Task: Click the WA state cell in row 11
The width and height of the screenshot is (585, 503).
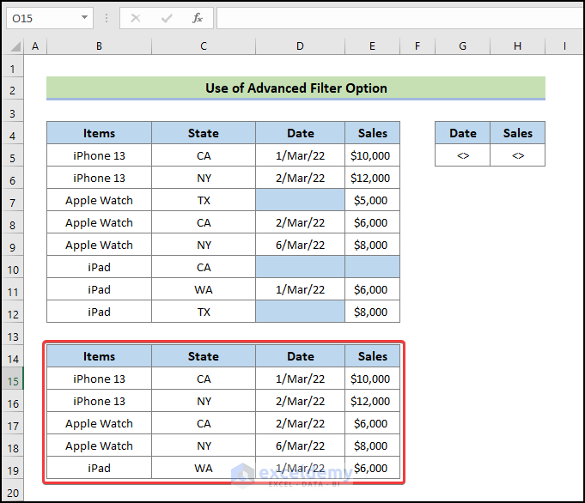Action: click(204, 289)
